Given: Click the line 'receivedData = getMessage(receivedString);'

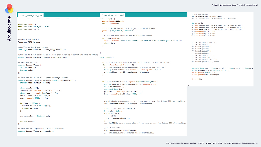Looking at the screenshot, I should [127, 72].
